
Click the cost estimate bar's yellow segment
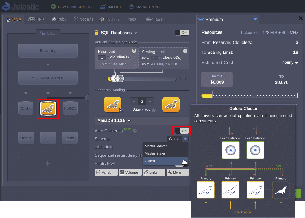[207, 96]
